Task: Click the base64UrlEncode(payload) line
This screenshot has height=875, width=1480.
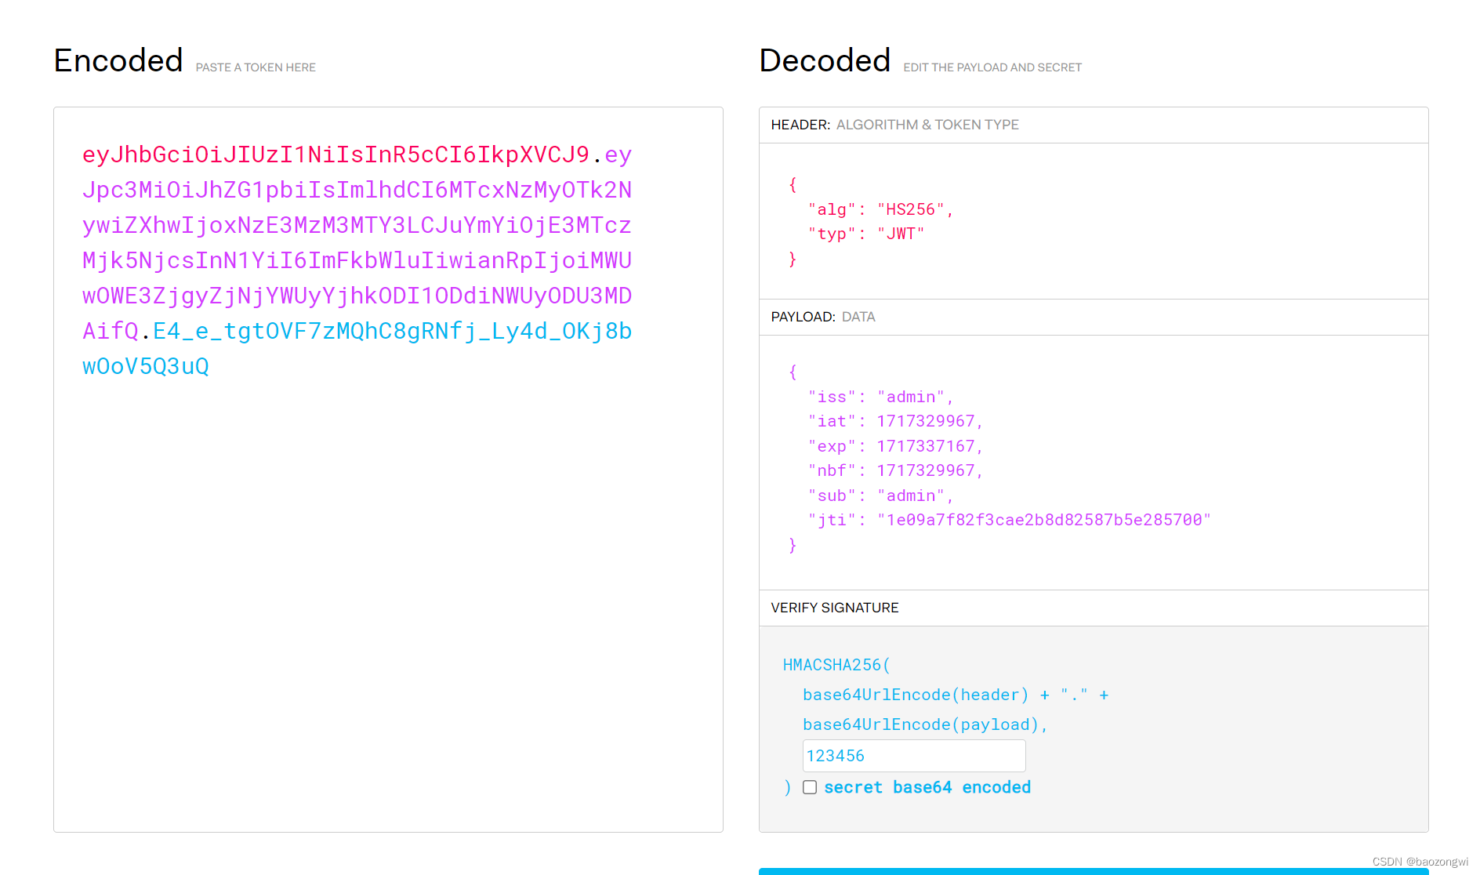Action: (x=925, y=724)
